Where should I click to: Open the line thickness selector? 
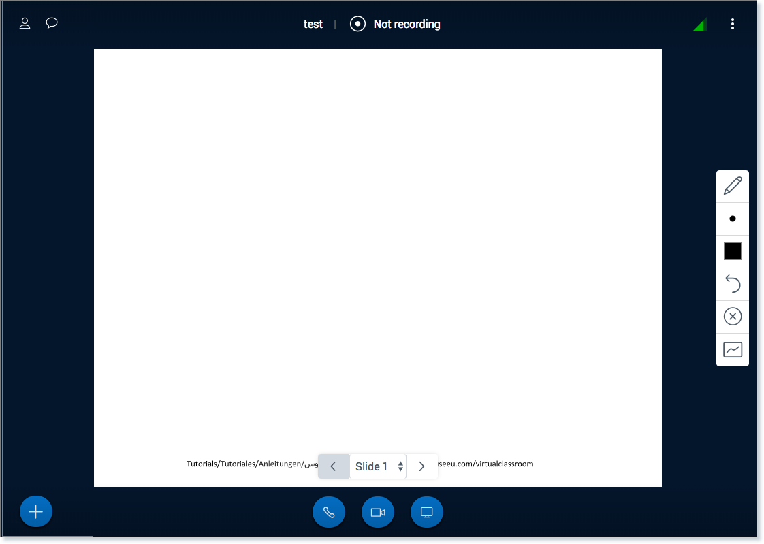click(x=733, y=218)
